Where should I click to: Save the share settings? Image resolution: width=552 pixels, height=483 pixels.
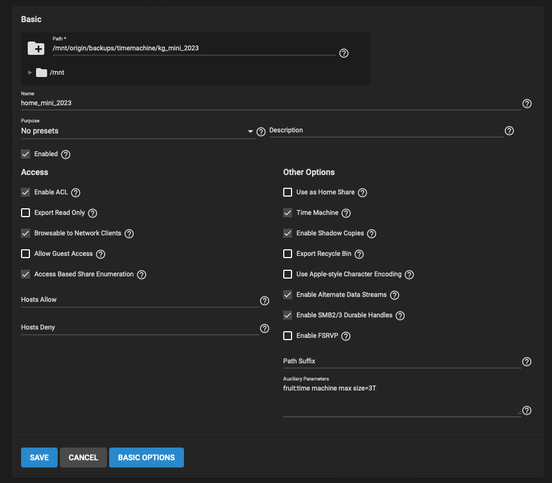click(39, 458)
